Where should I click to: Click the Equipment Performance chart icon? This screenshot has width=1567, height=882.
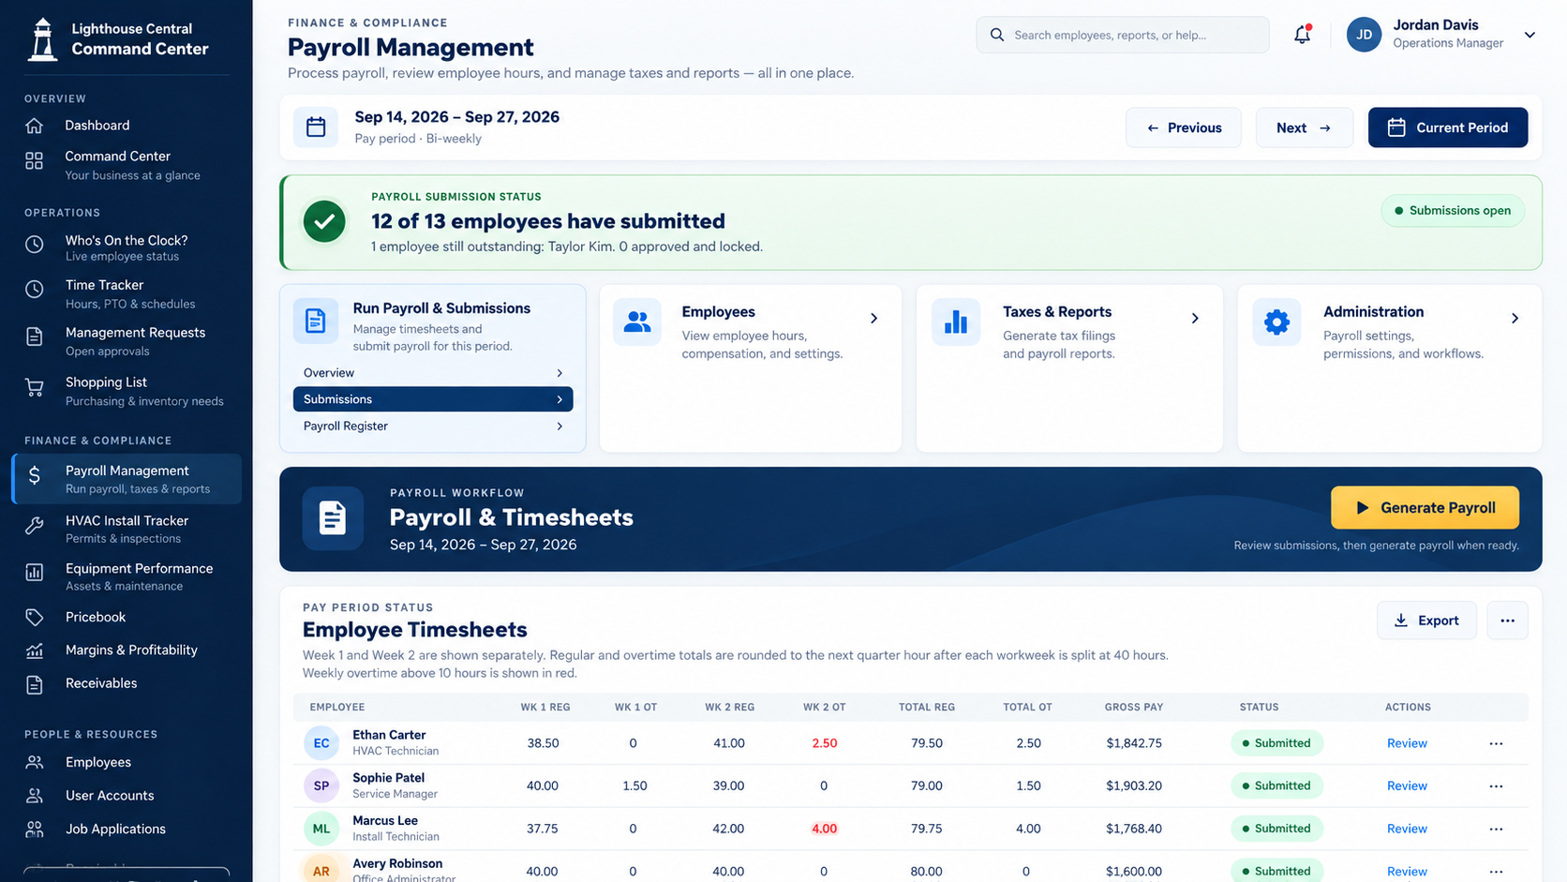click(35, 573)
